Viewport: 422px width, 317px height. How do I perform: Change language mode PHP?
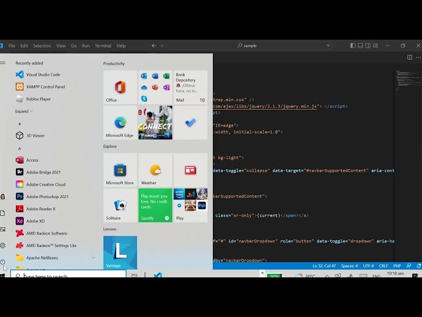click(x=397, y=265)
